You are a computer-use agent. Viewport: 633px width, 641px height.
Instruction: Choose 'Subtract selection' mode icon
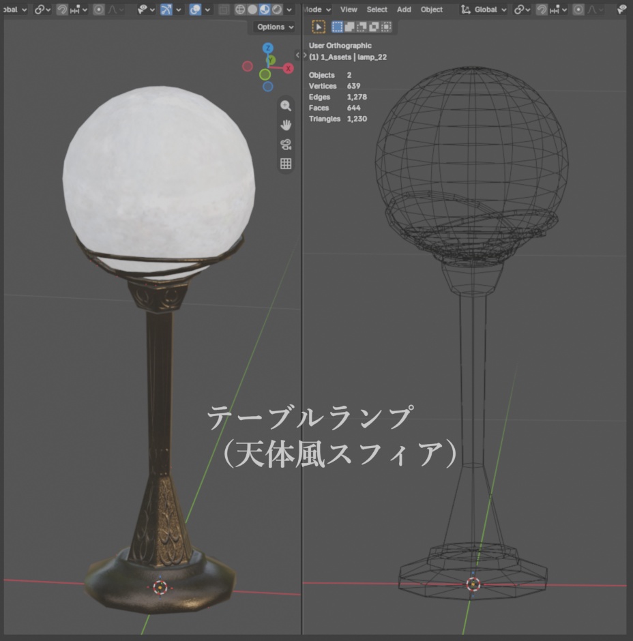click(x=362, y=27)
